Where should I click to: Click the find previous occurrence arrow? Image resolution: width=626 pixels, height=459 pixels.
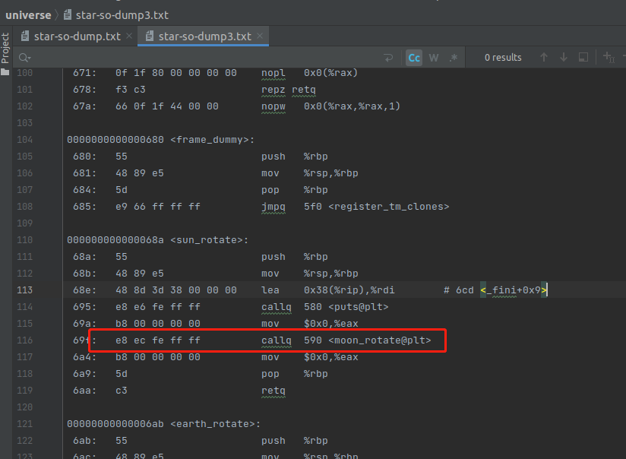pyautogui.click(x=544, y=57)
